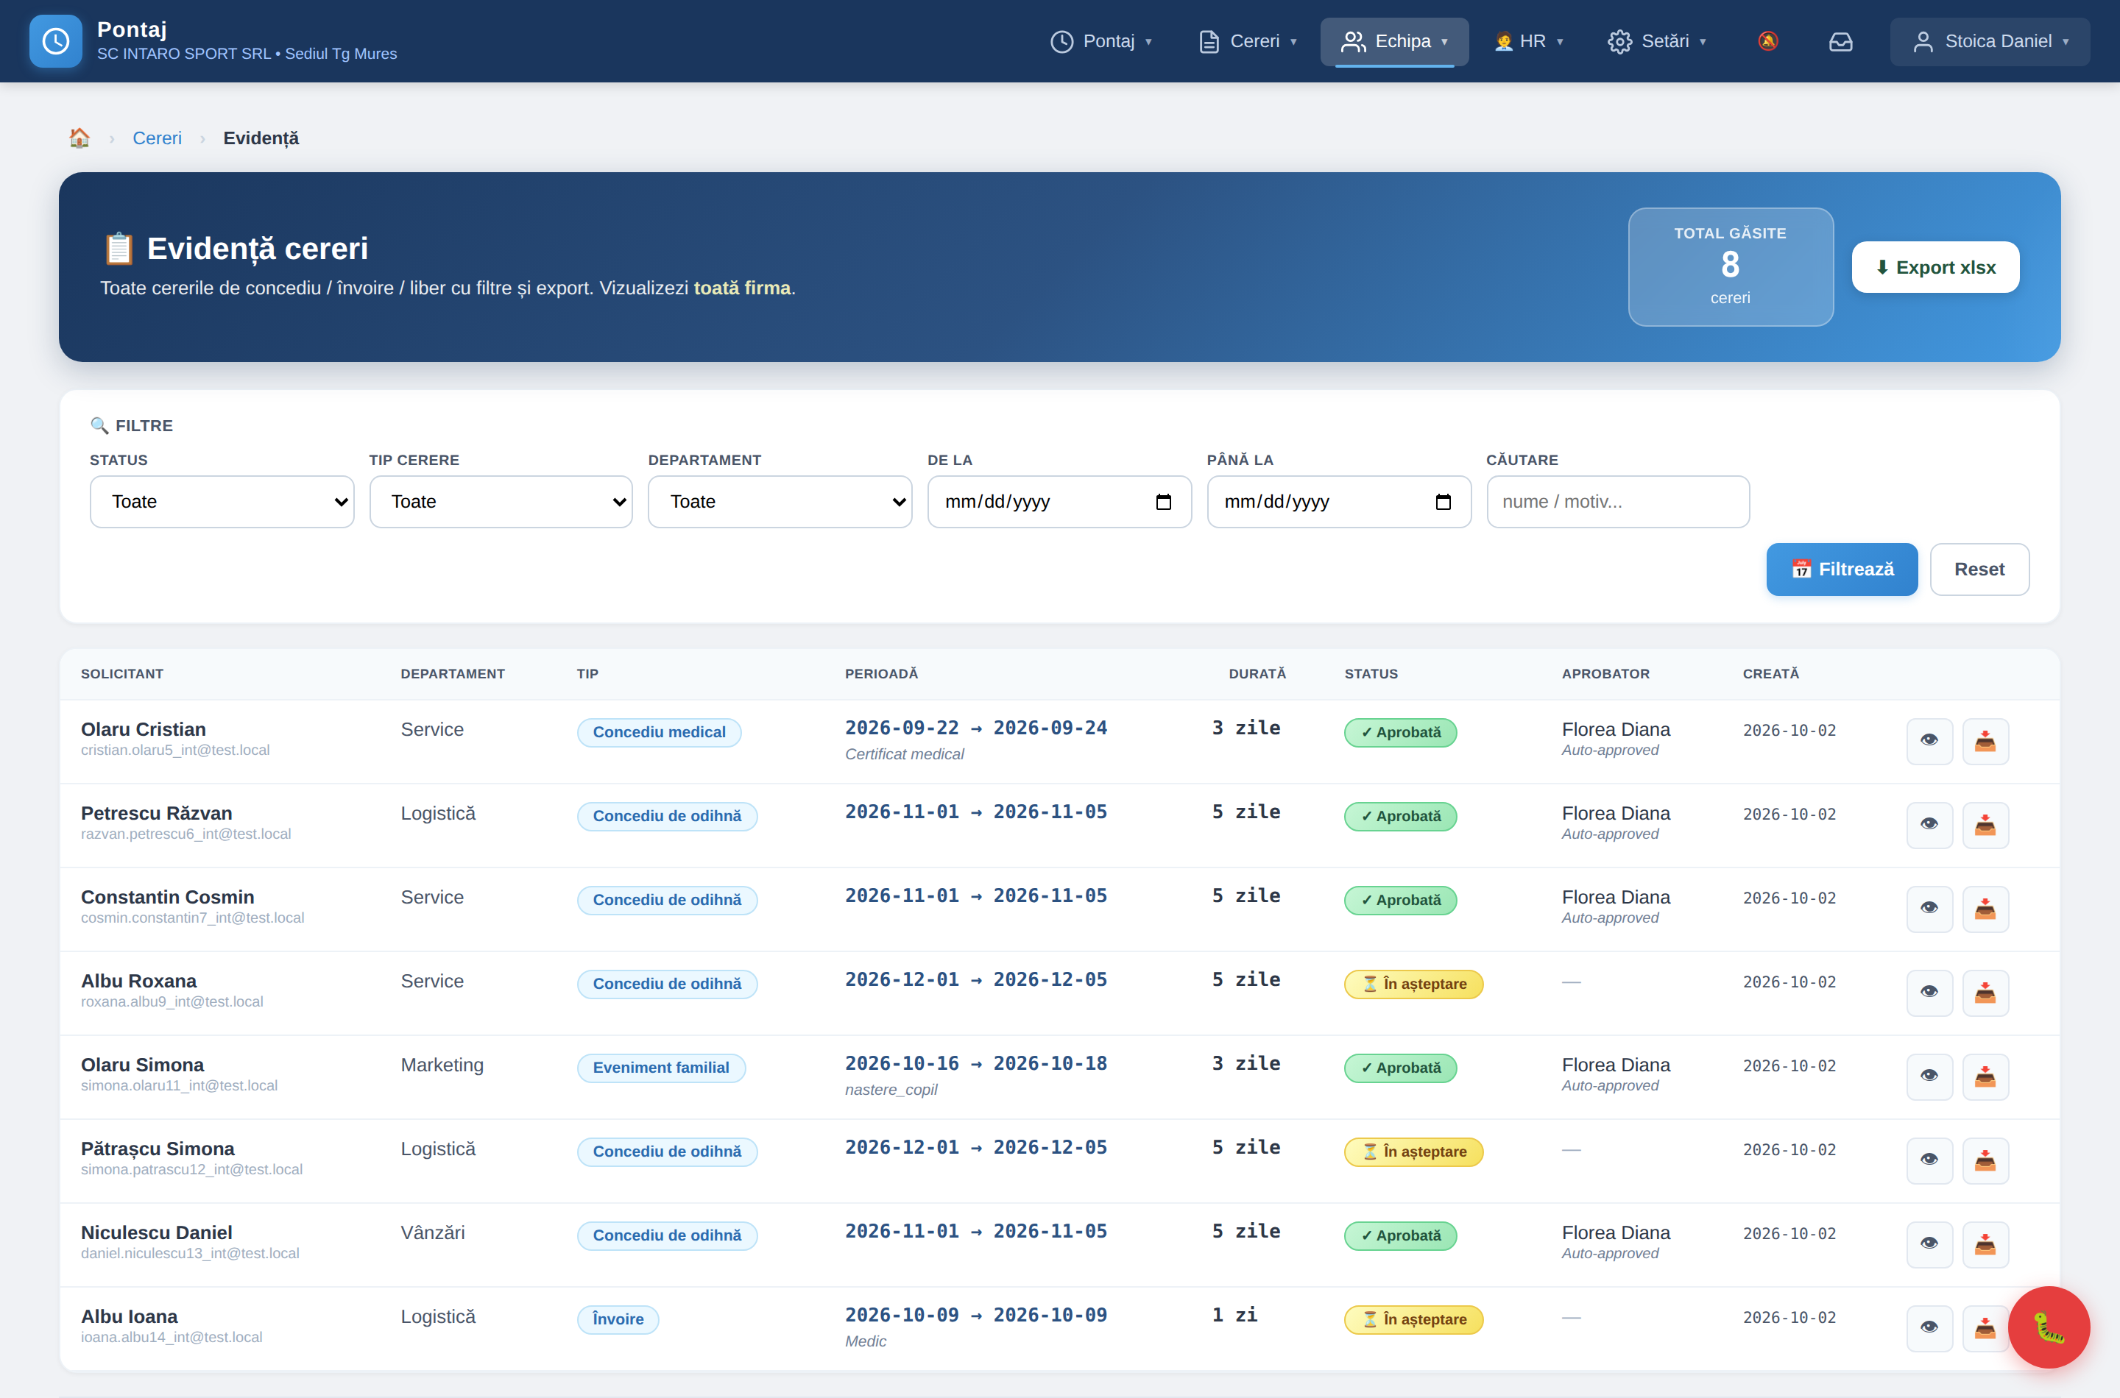
Task: Download Olaru Cristian's request document
Action: tap(1985, 741)
